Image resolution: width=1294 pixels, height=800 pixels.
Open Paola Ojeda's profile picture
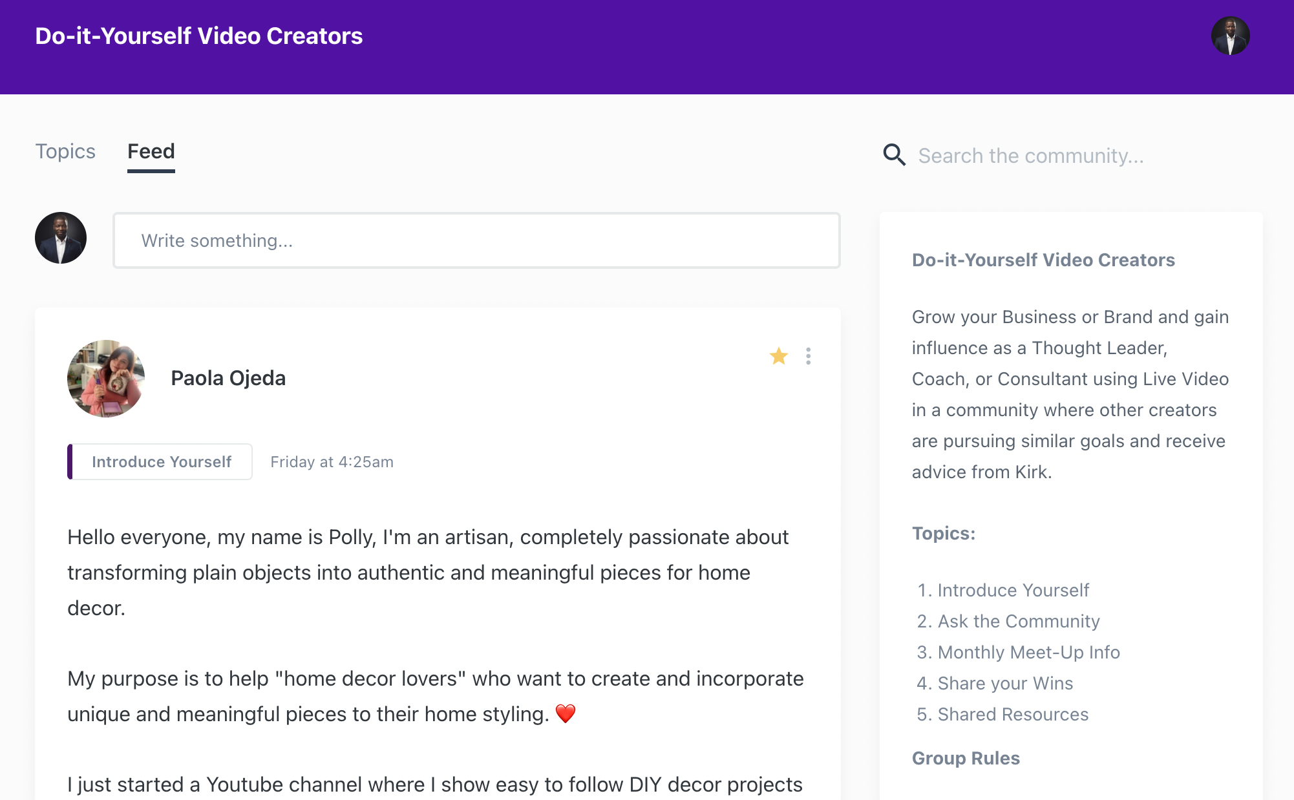pyautogui.click(x=106, y=379)
